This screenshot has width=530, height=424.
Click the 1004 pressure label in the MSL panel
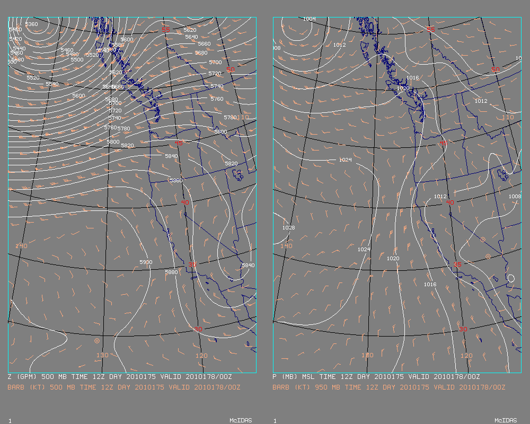pos(310,19)
